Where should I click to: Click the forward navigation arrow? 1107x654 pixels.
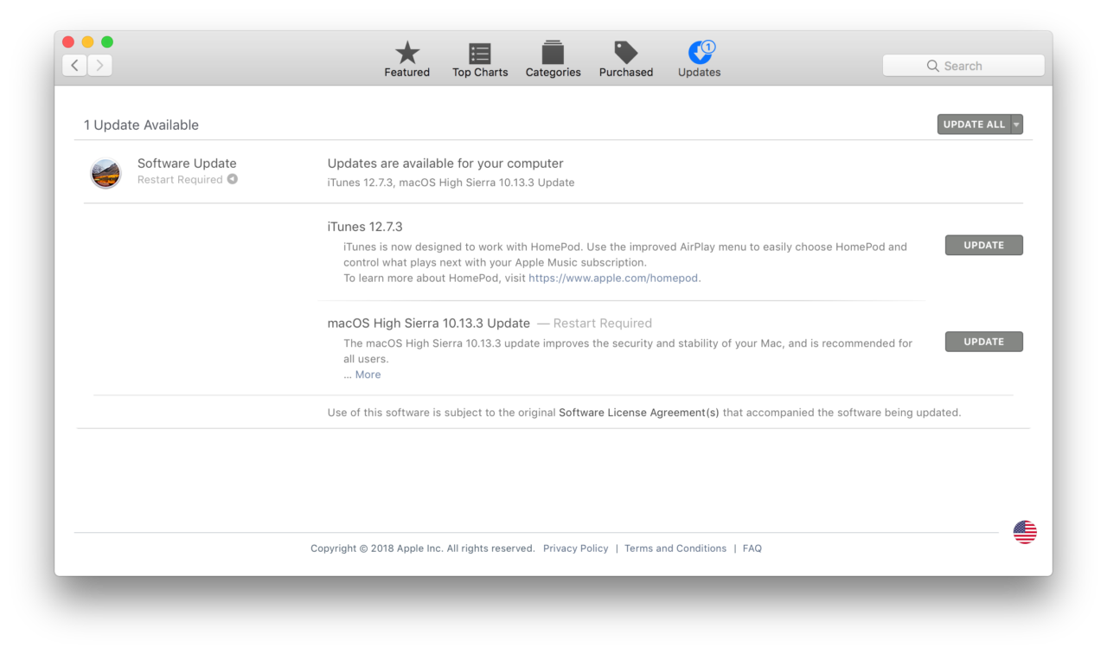(99, 65)
